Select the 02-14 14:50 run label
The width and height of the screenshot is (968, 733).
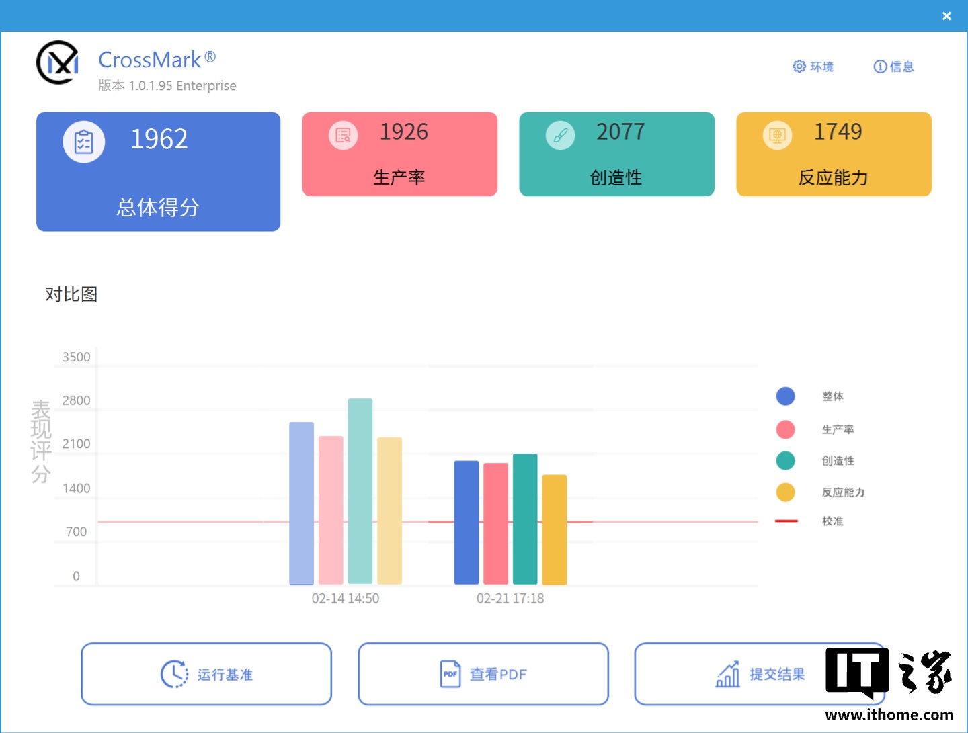pyautogui.click(x=345, y=598)
